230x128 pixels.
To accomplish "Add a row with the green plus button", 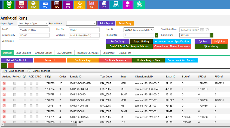I will pyautogui.click(x=4, y=65).
